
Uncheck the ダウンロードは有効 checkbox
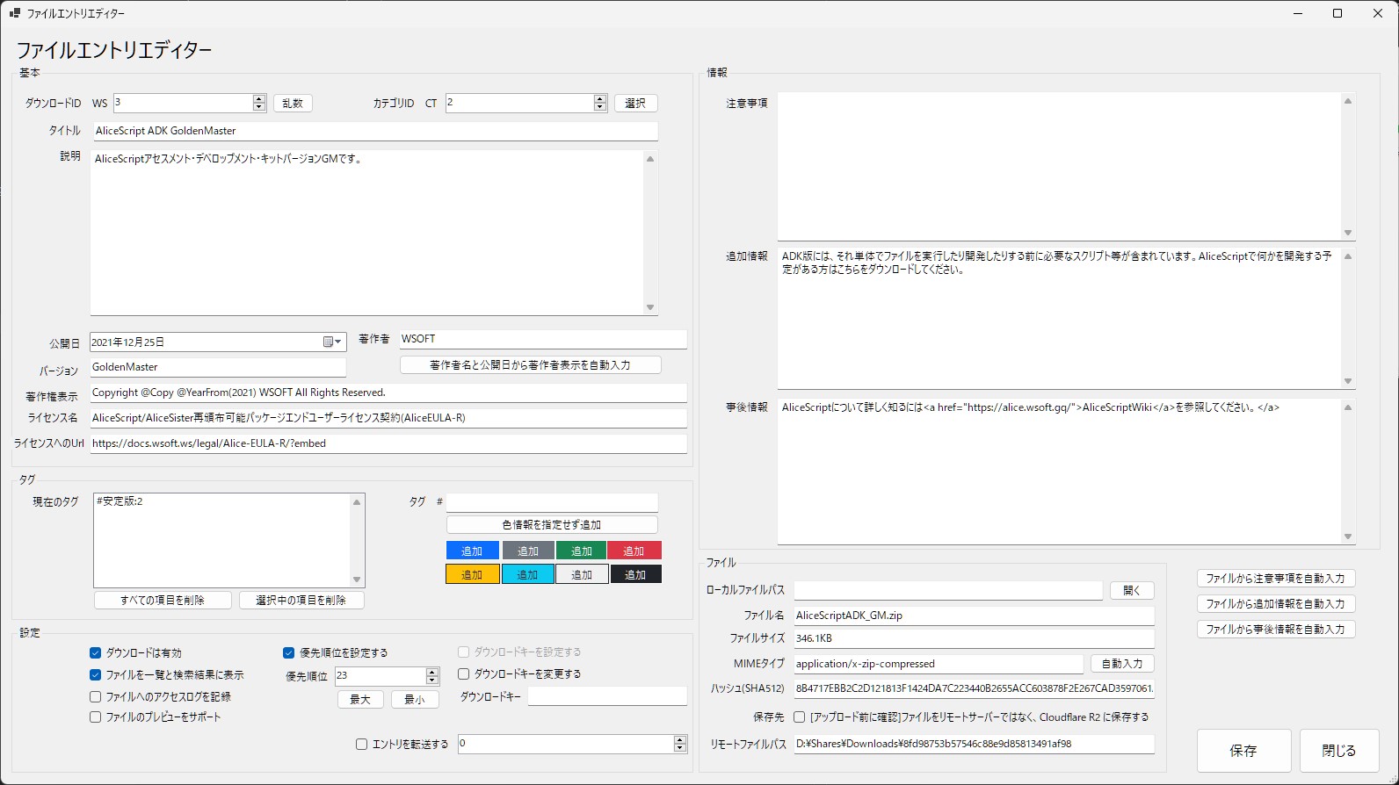coord(96,653)
